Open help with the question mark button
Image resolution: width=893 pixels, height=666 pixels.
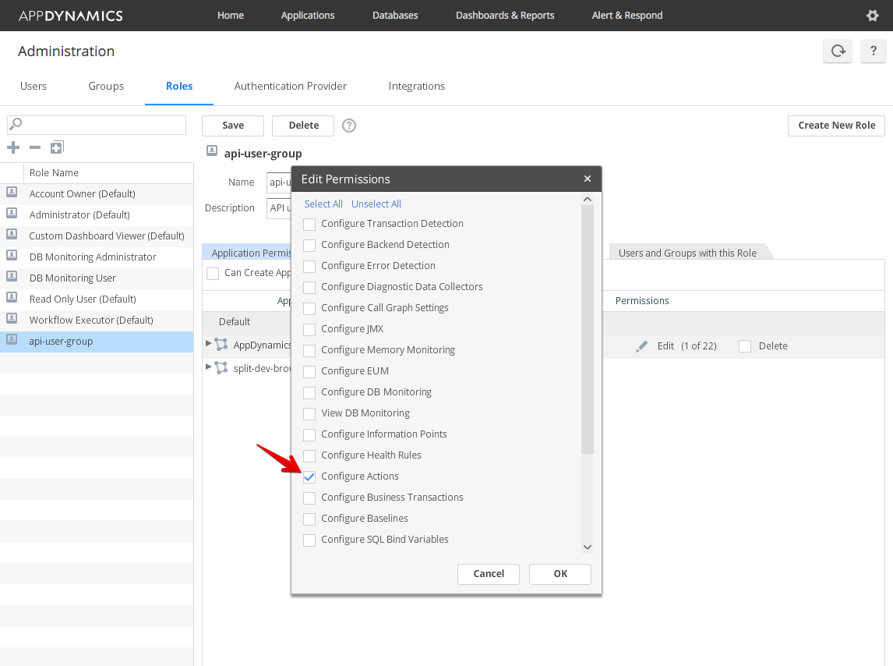(874, 51)
